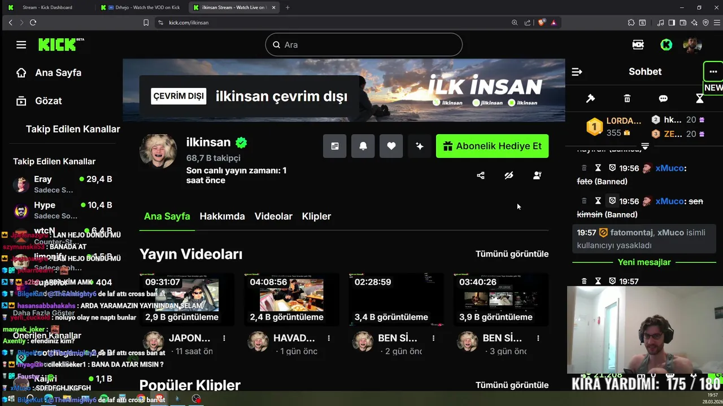723x406 pixels.
Task: Switch to the Hakkımda tab
Action: 222,216
